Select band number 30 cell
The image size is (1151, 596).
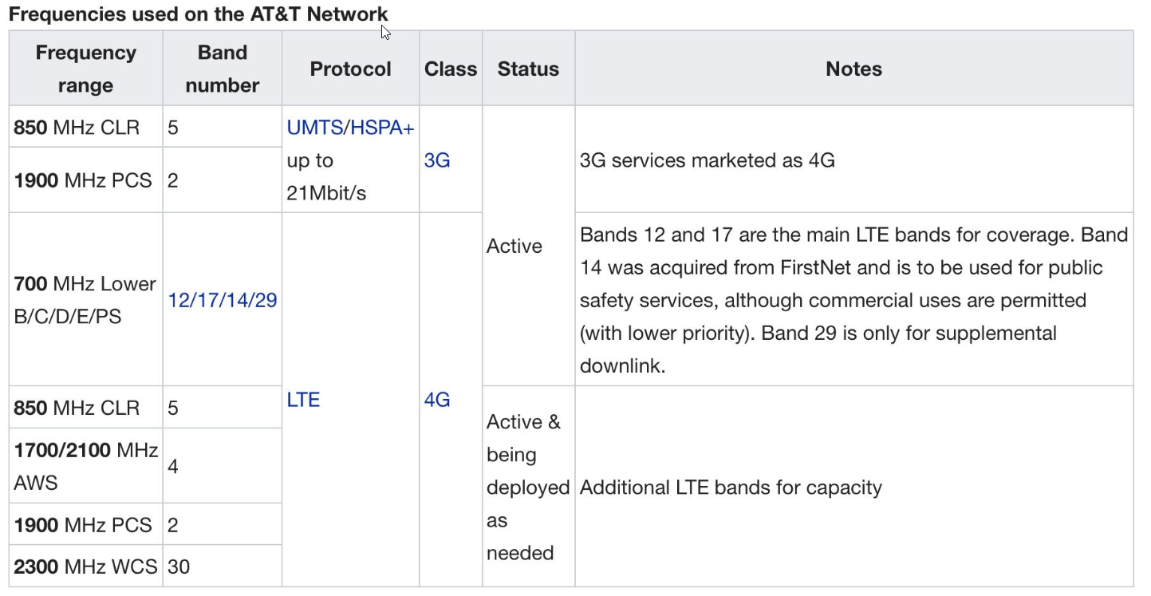(x=179, y=567)
